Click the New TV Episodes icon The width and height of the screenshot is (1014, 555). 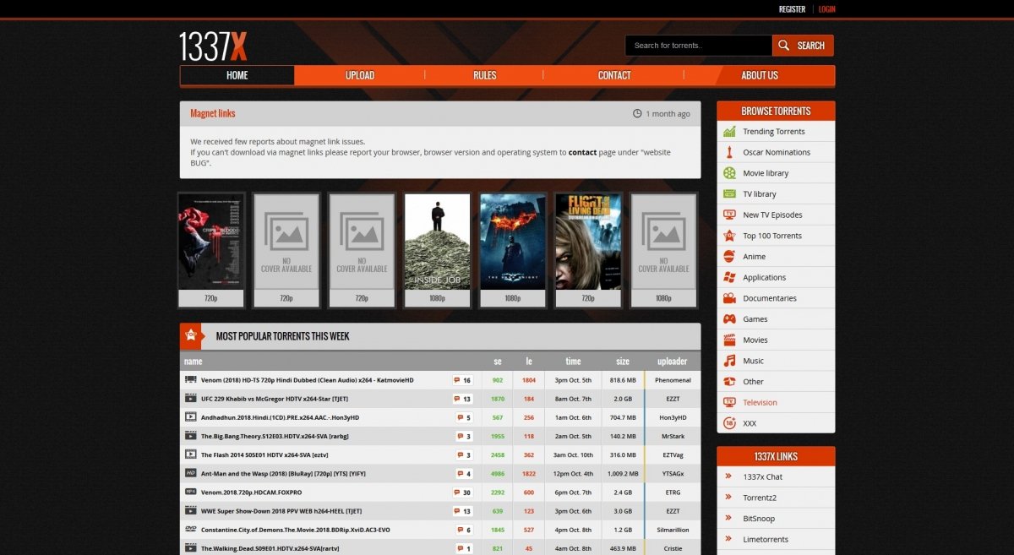729,215
